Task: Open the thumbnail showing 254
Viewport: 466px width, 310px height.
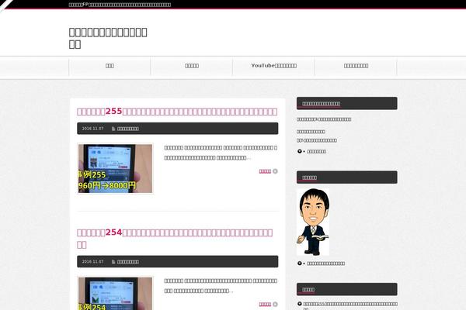Action: coord(115,294)
